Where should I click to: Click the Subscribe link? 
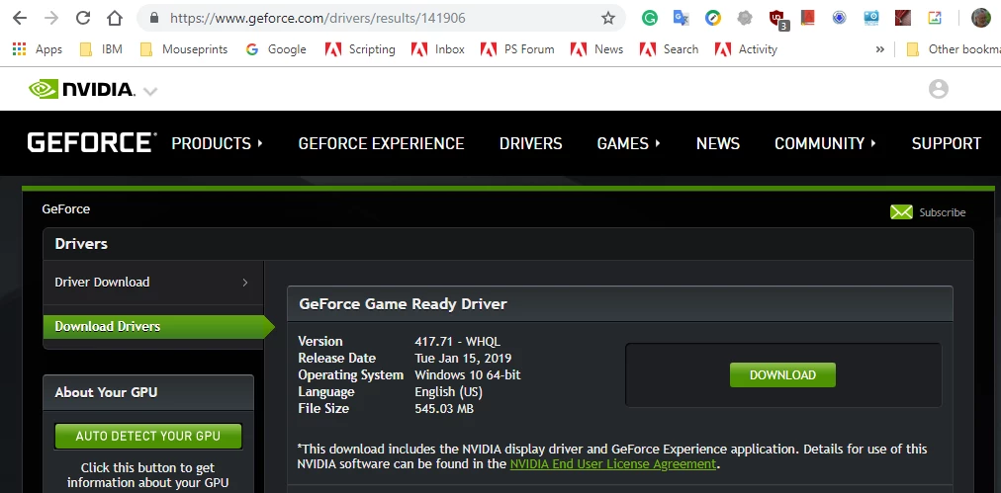tap(943, 212)
